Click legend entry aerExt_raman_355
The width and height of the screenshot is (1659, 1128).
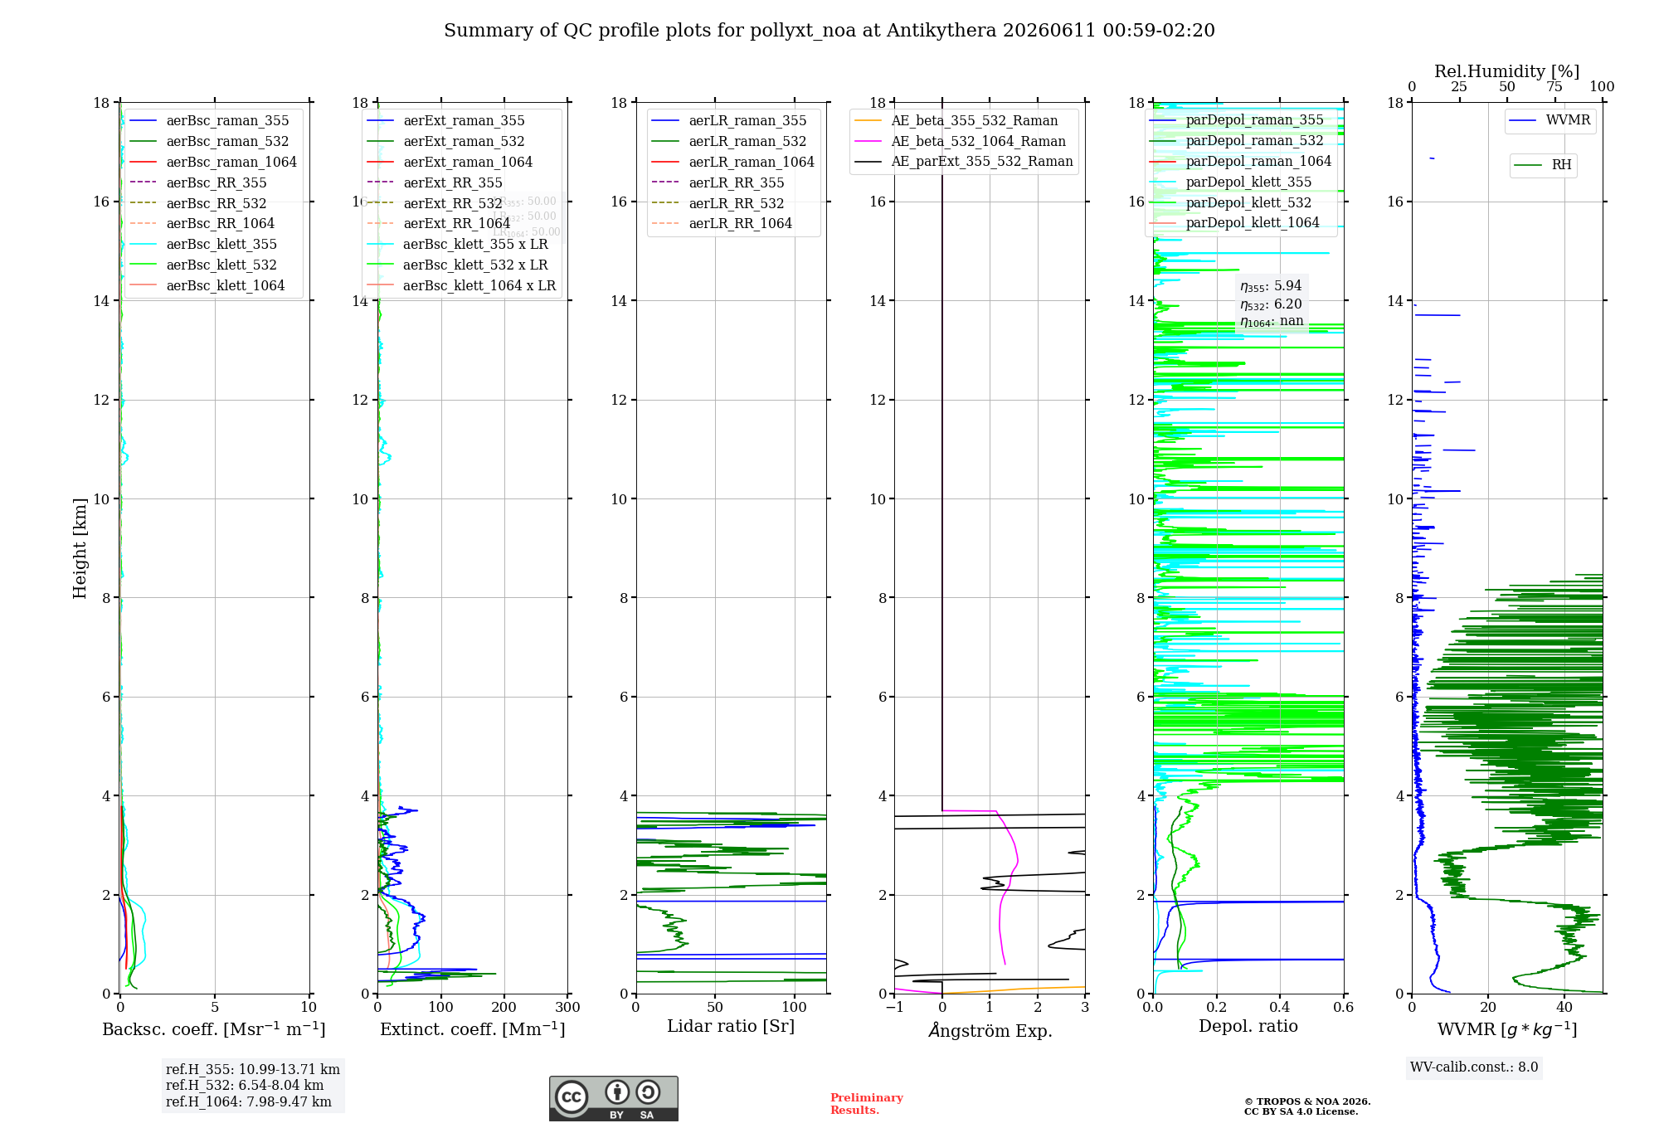click(x=446, y=121)
